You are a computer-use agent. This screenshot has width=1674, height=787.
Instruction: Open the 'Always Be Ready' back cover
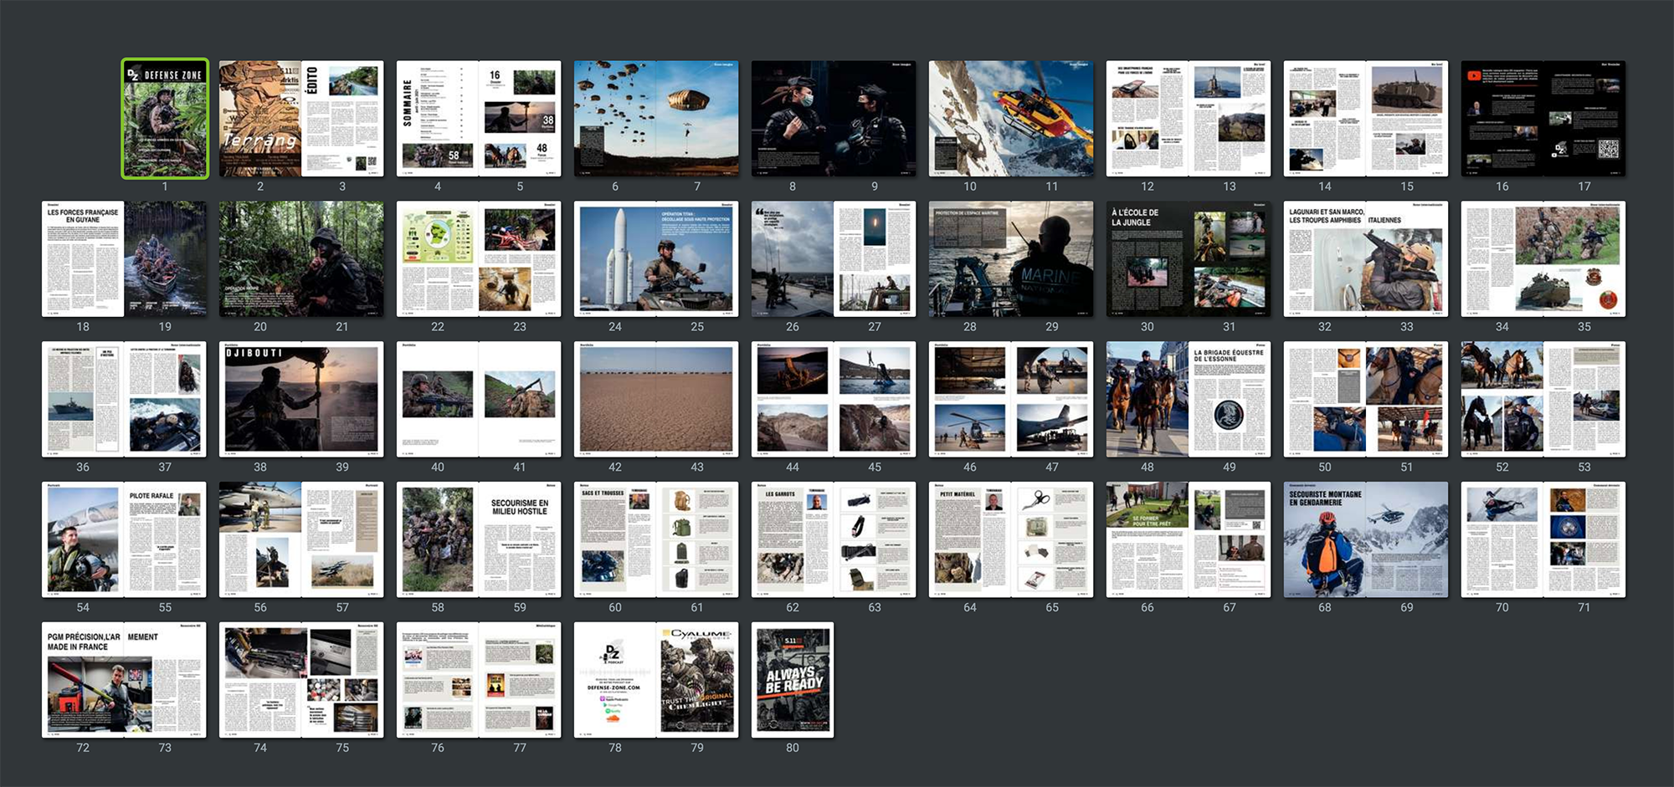click(793, 680)
